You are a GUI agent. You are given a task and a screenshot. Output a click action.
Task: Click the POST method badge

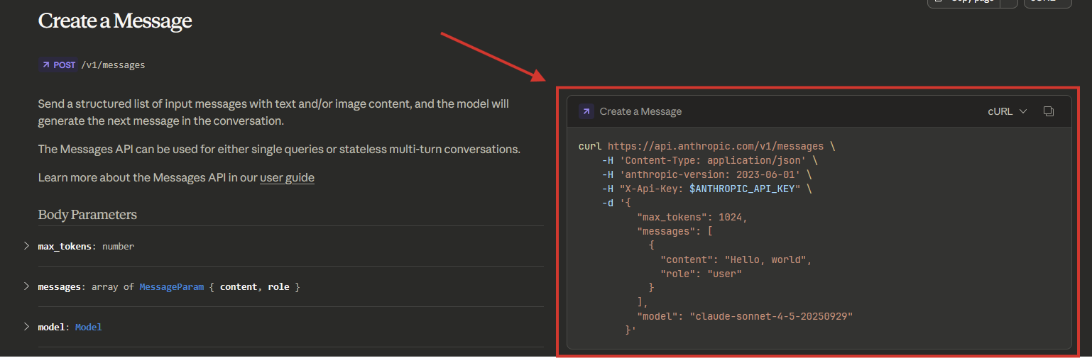58,65
